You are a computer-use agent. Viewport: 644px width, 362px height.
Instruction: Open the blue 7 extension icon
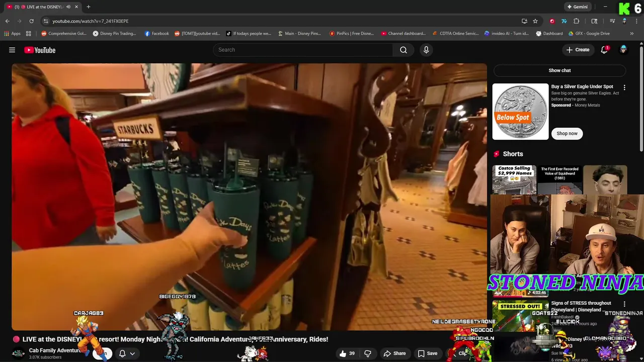point(564,21)
